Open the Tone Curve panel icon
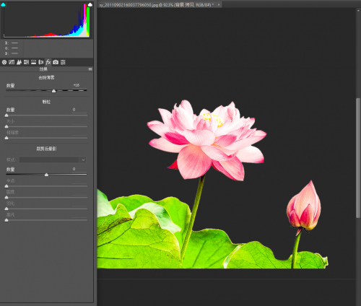 [12, 62]
